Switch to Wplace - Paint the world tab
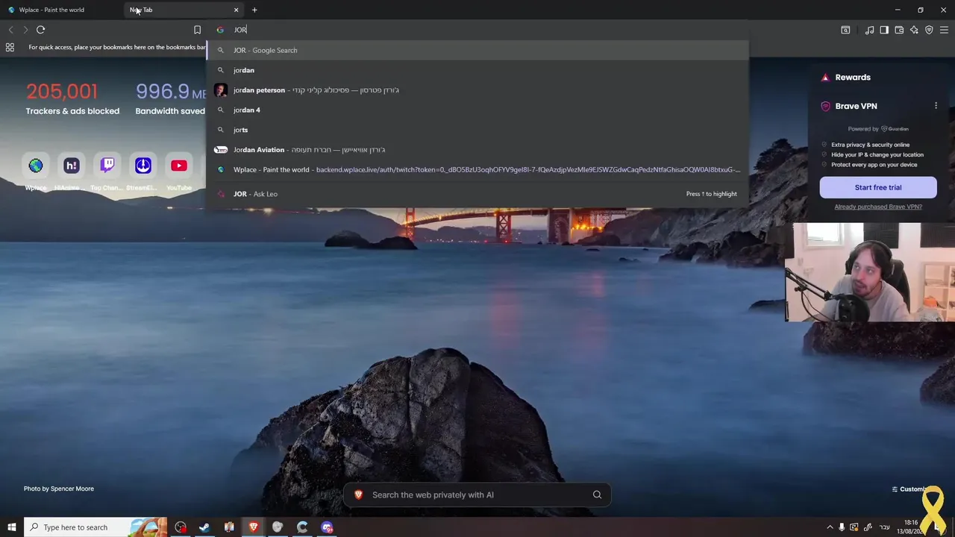The height and width of the screenshot is (537, 955). 60,10
